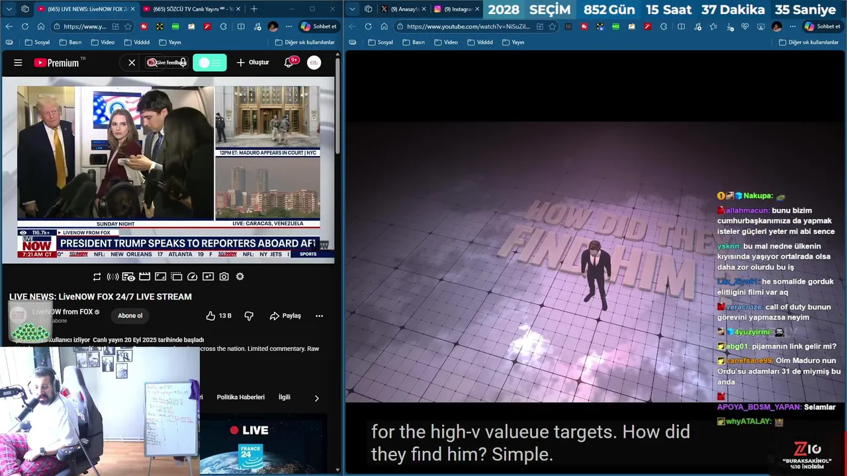Expand tab search dropdown in left browser
This screenshot has height=476, width=847.
[8, 9]
